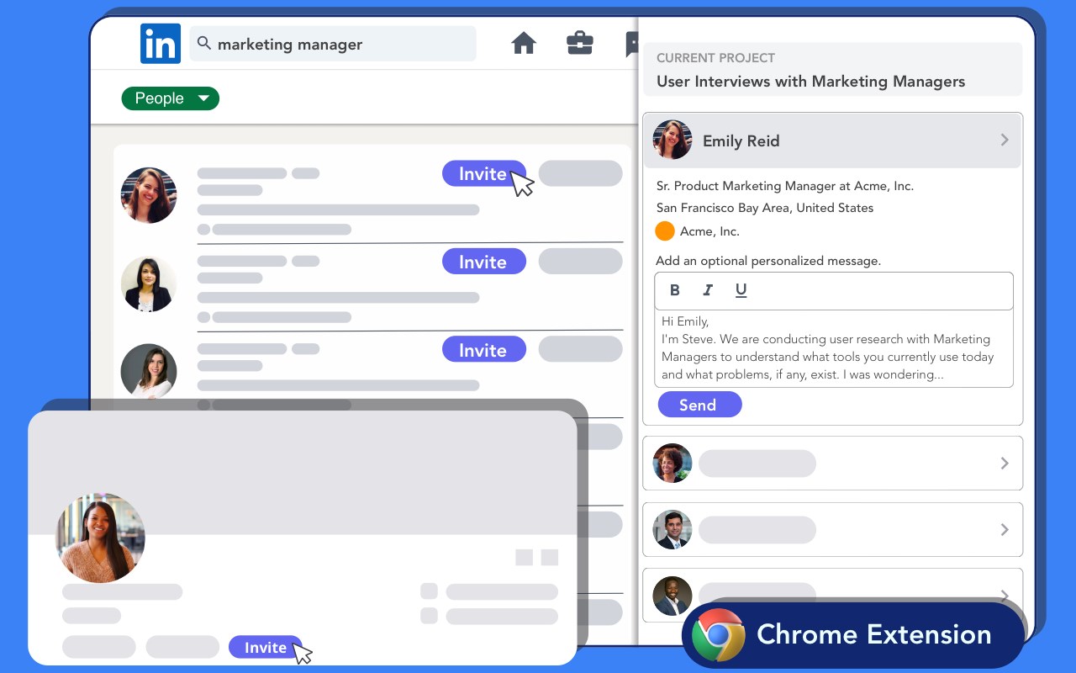Click the LinkedIn logo icon
The width and height of the screenshot is (1076, 673).
coord(160,44)
